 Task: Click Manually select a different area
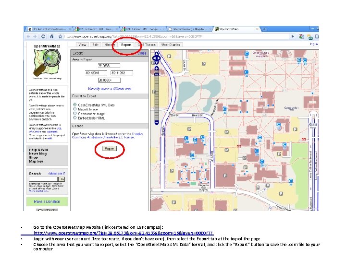click(x=110, y=89)
